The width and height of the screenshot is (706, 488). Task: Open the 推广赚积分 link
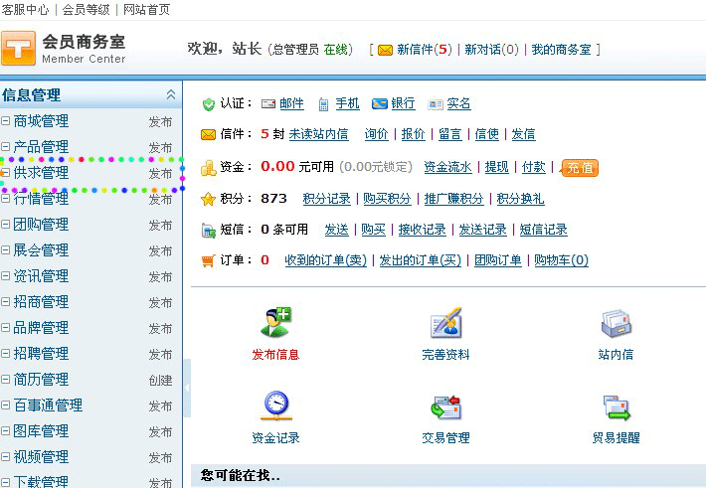click(x=453, y=199)
